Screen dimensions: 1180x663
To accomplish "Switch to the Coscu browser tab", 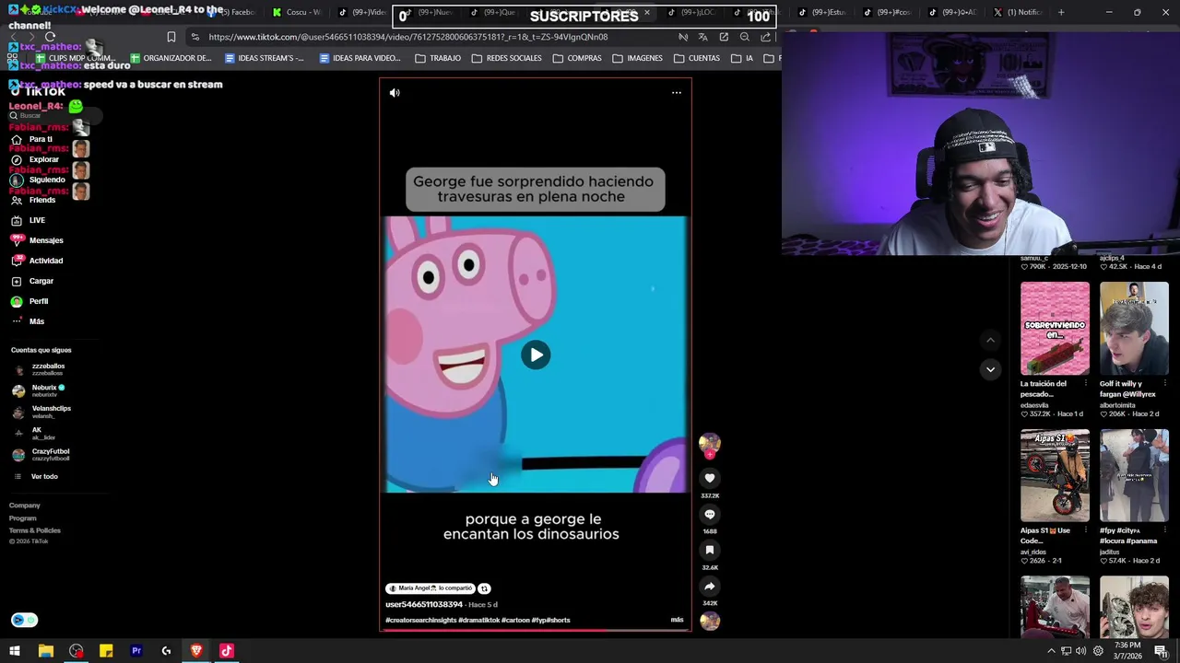I will (297, 12).
